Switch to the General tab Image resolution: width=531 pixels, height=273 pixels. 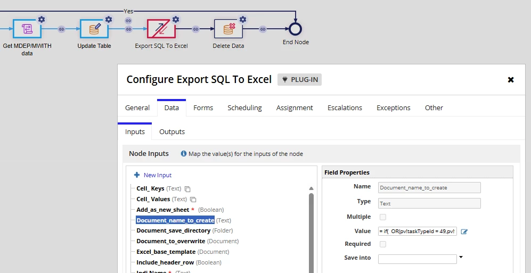click(x=137, y=107)
